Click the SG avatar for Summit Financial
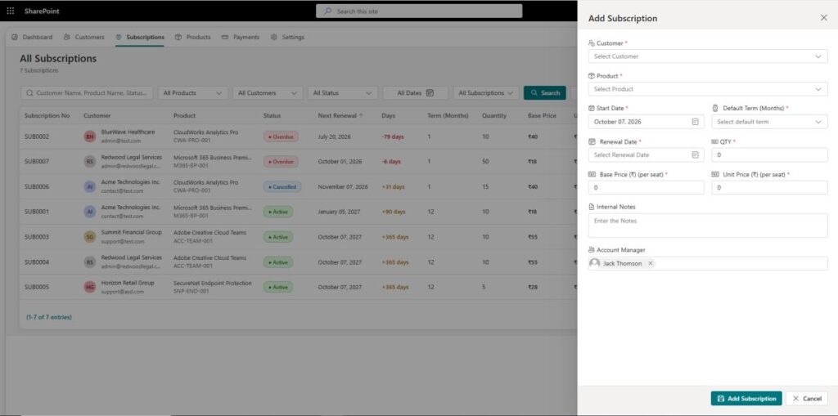The height and width of the screenshot is (416, 838). (90, 237)
